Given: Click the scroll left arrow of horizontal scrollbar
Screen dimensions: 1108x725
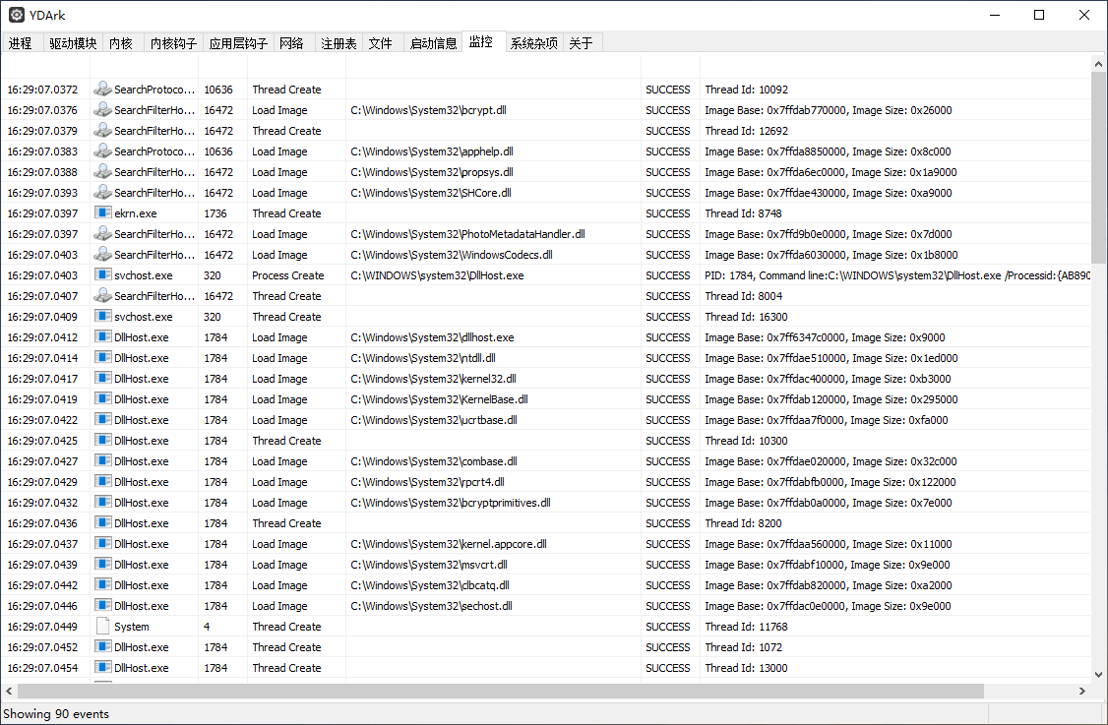Looking at the screenshot, I should click(x=9, y=692).
